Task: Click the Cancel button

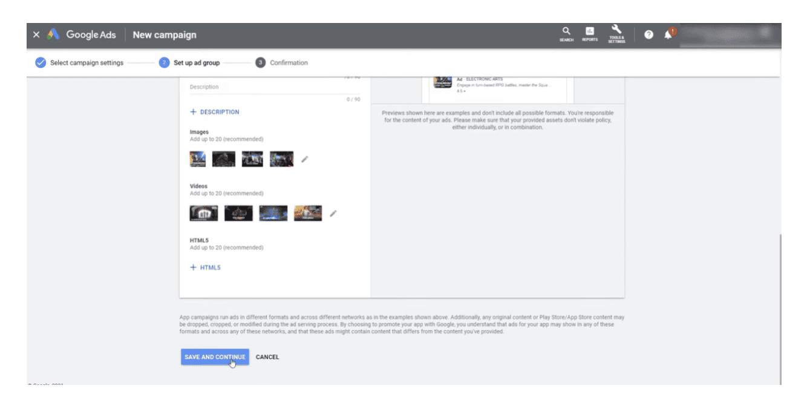Action: [267, 357]
